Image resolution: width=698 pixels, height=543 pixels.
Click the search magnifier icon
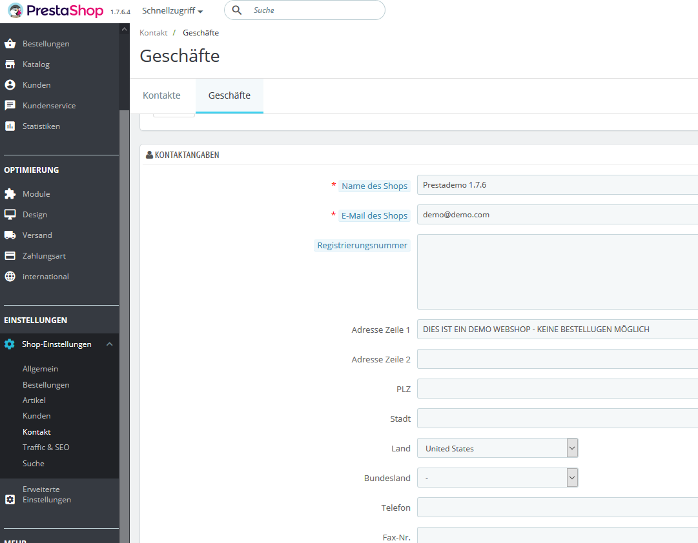pos(237,10)
